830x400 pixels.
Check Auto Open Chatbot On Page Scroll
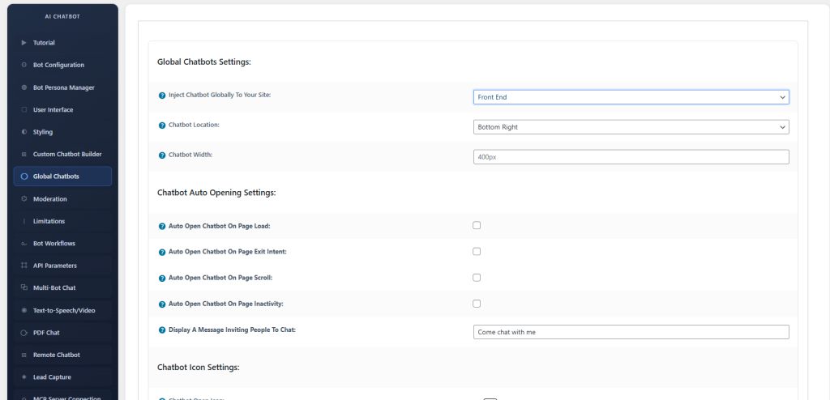477,278
